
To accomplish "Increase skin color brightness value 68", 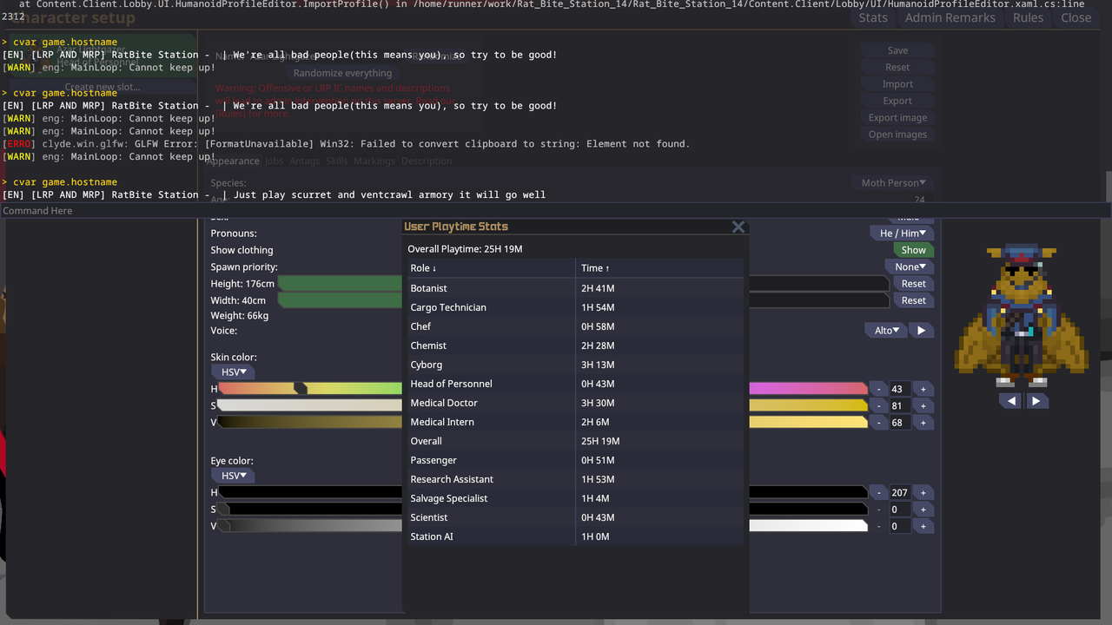I will coord(923,423).
